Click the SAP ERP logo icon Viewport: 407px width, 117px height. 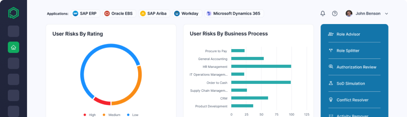(x=75, y=13)
